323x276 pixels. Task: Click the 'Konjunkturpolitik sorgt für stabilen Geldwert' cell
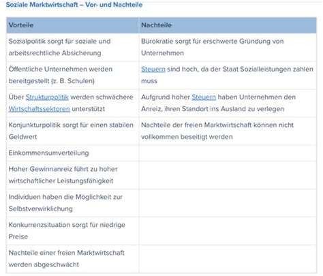pyautogui.click(x=73, y=131)
